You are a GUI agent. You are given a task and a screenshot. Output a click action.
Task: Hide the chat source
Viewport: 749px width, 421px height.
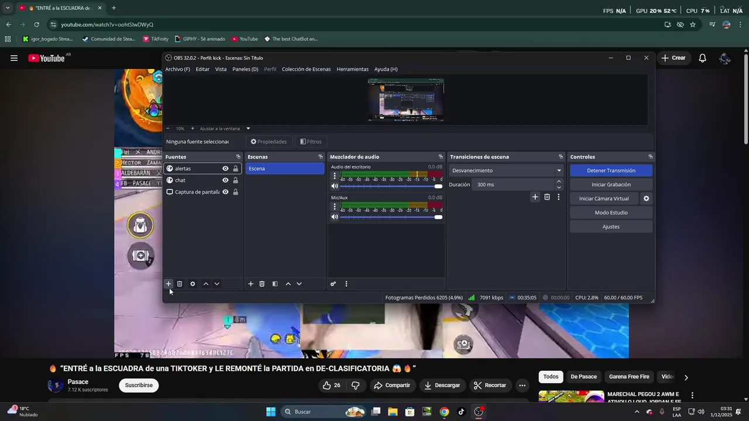(x=225, y=180)
